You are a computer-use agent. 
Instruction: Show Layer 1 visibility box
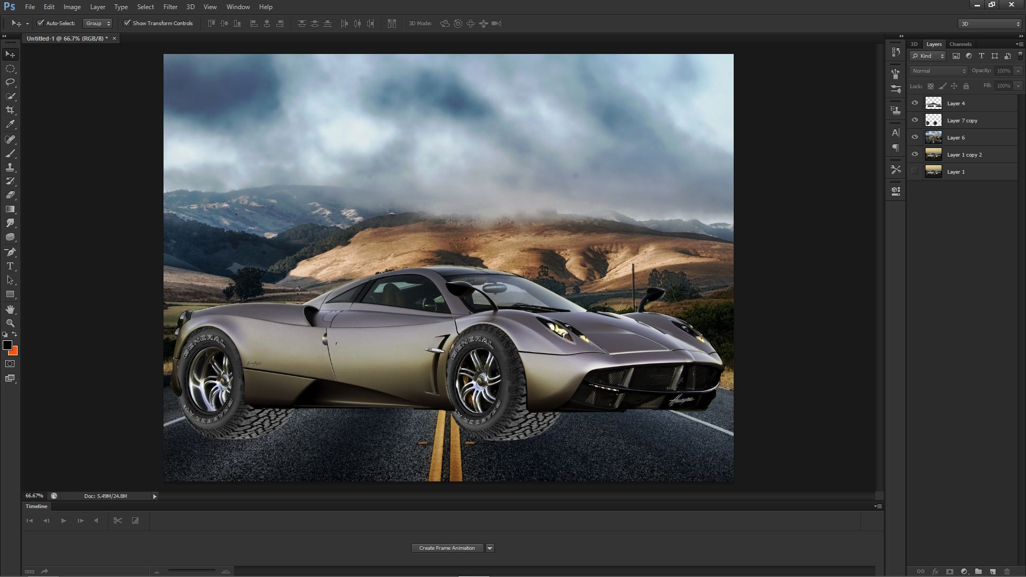click(x=915, y=171)
